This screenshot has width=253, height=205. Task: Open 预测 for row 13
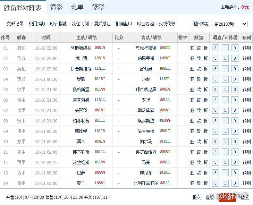pos(246,173)
